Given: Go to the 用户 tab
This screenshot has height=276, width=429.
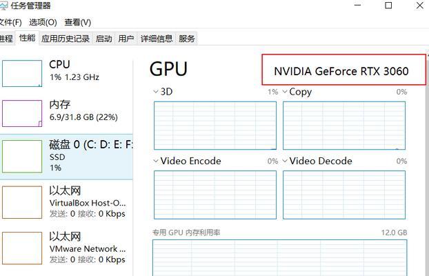Looking at the screenshot, I should click(x=126, y=39).
